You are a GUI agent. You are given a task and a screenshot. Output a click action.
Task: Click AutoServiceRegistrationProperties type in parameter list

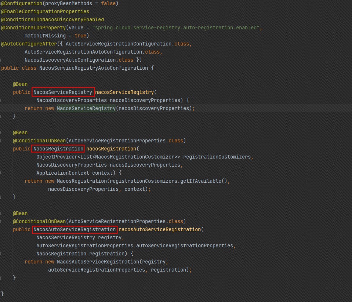pos(85,246)
